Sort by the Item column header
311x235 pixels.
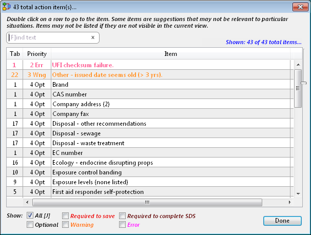[x=170, y=54]
